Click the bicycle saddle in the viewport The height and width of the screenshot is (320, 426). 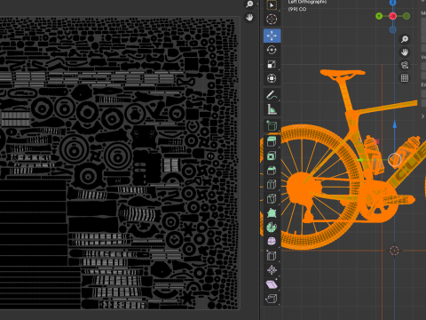(x=343, y=74)
